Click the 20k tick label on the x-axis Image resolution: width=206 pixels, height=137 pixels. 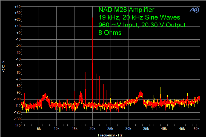(93, 129)
